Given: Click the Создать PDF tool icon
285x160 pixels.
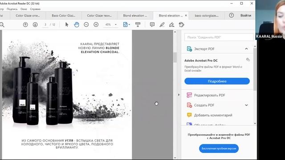Looking at the screenshot, I should pos(189,105).
